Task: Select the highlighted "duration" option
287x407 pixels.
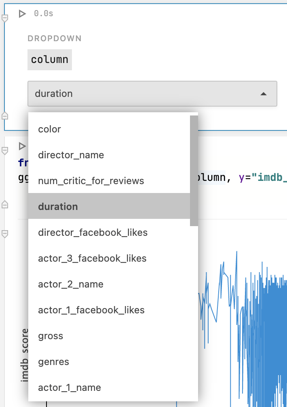Action: click(x=58, y=206)
